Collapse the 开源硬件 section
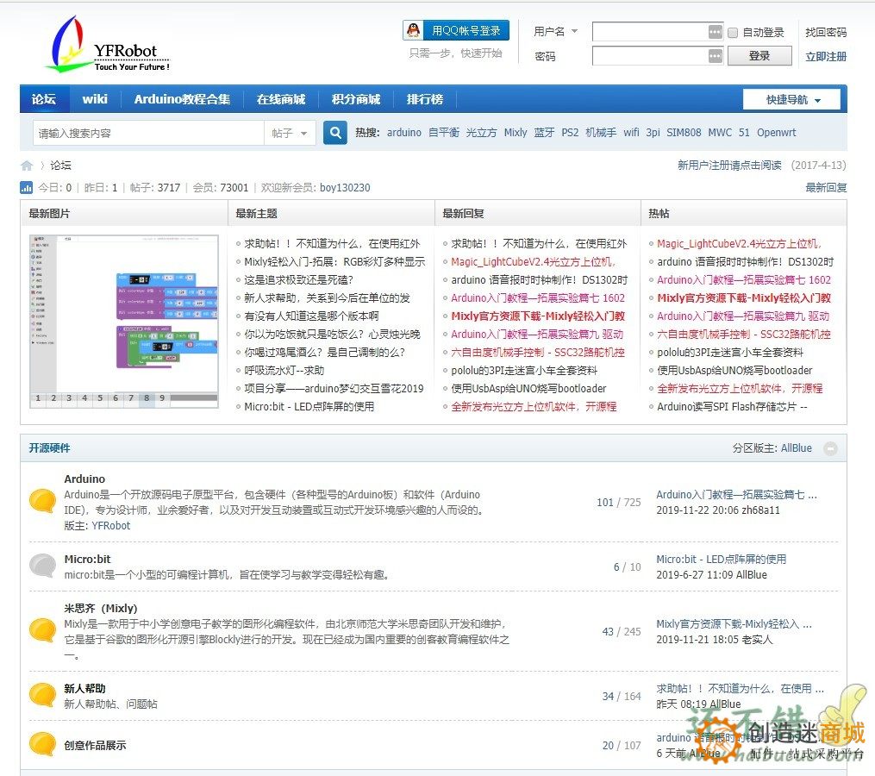This screenshot has width=875, height=776. (830, 448)
